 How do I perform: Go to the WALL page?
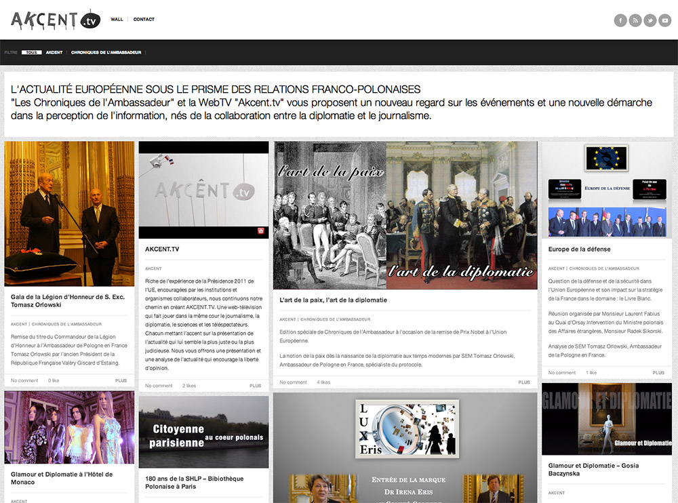pos(117,20)
